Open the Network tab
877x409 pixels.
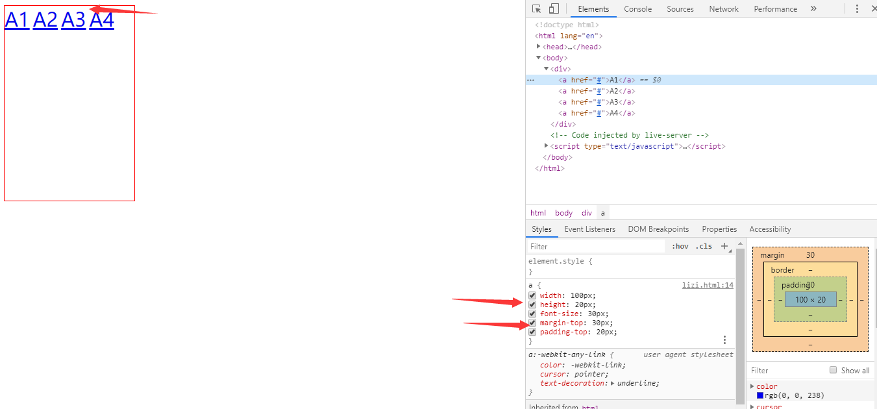coord(724,8)
